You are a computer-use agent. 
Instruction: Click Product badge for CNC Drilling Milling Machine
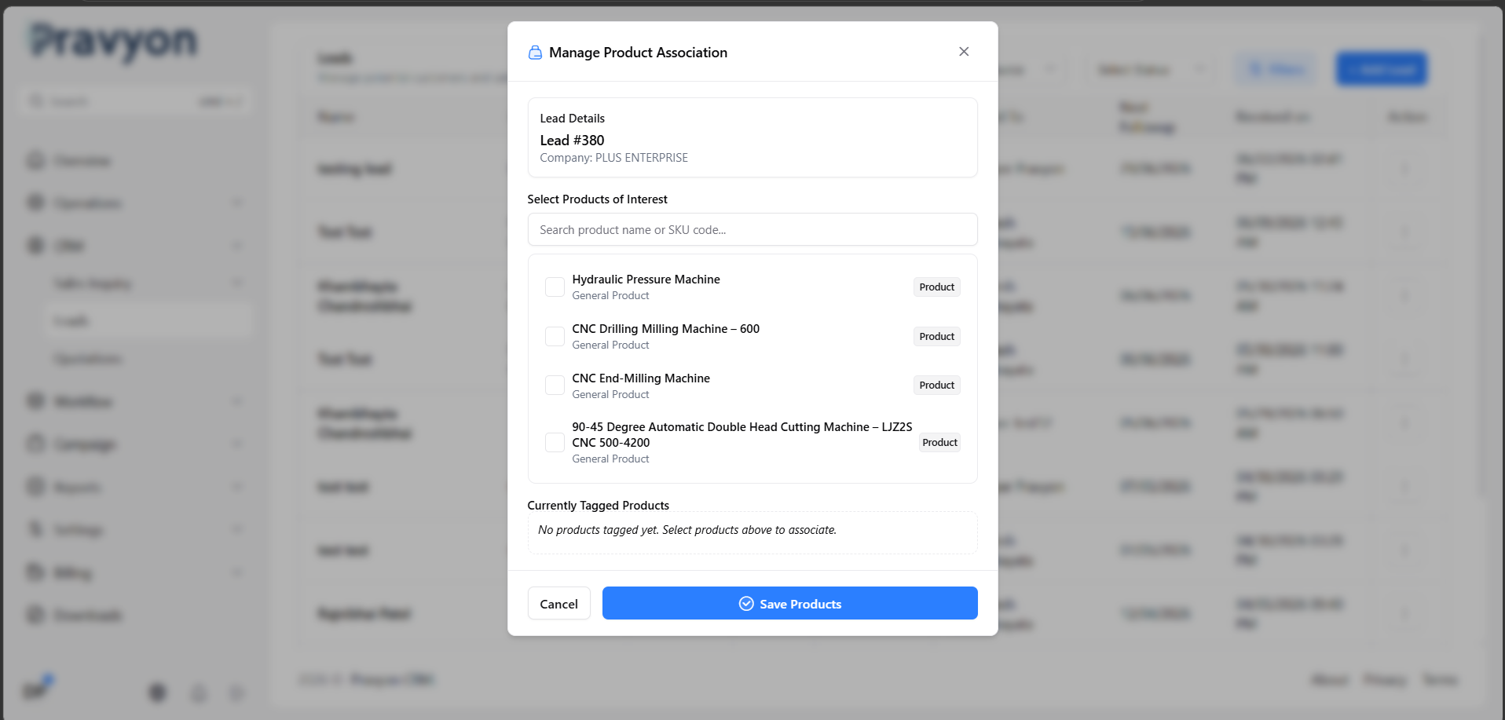pyautogui.click(x=936, y=337)
